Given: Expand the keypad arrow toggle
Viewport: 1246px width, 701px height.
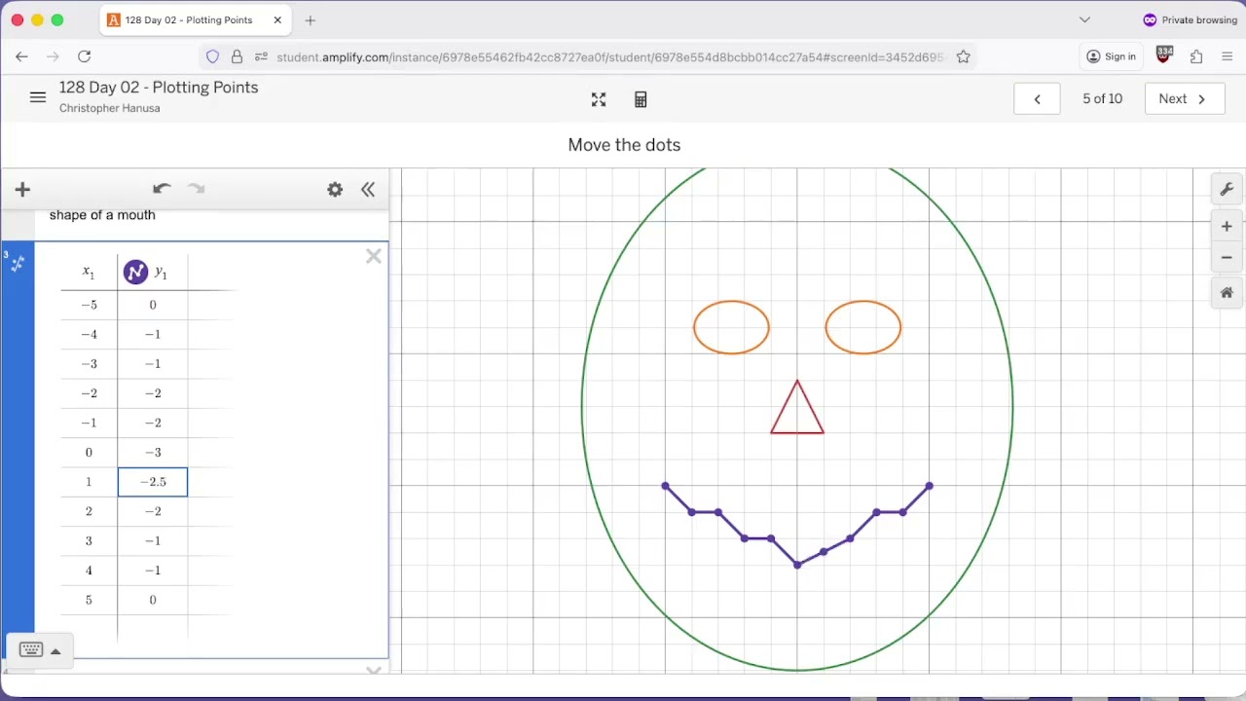Looking at the screenshot, I should point(55,651).
